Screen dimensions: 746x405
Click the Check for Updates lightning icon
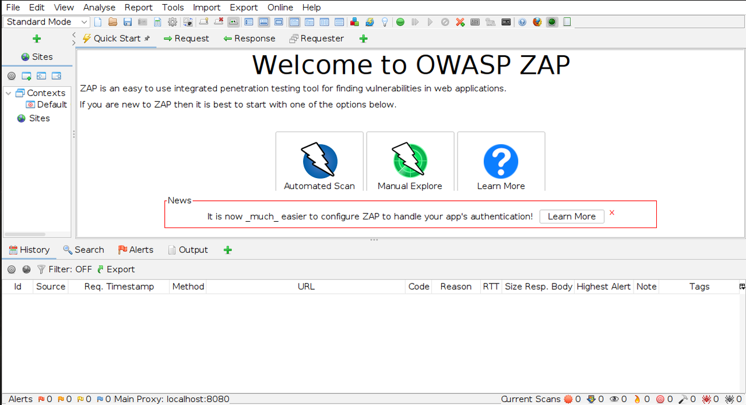click(370, 22)
